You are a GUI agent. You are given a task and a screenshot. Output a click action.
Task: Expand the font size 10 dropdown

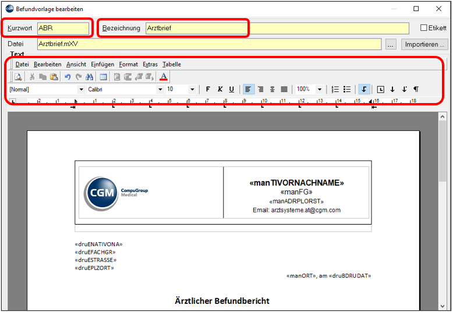[192, 90]
